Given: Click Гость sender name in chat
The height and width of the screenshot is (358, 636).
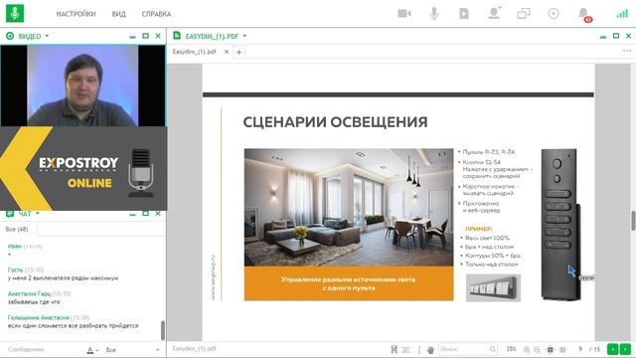Looking at the screenshot, I should click(16, 269).
